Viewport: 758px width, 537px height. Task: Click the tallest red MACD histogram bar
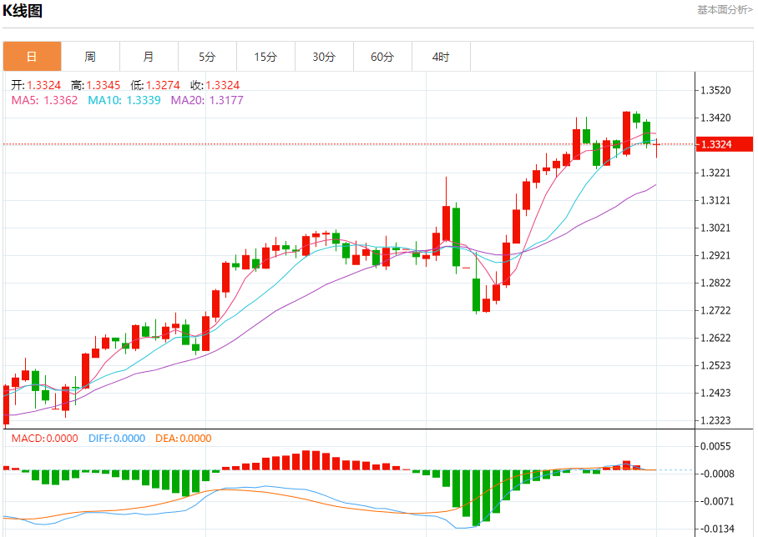click(x=306, y=460)
